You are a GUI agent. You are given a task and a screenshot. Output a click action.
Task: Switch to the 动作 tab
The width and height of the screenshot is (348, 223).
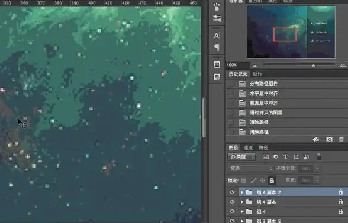click(x=257, y=74)
